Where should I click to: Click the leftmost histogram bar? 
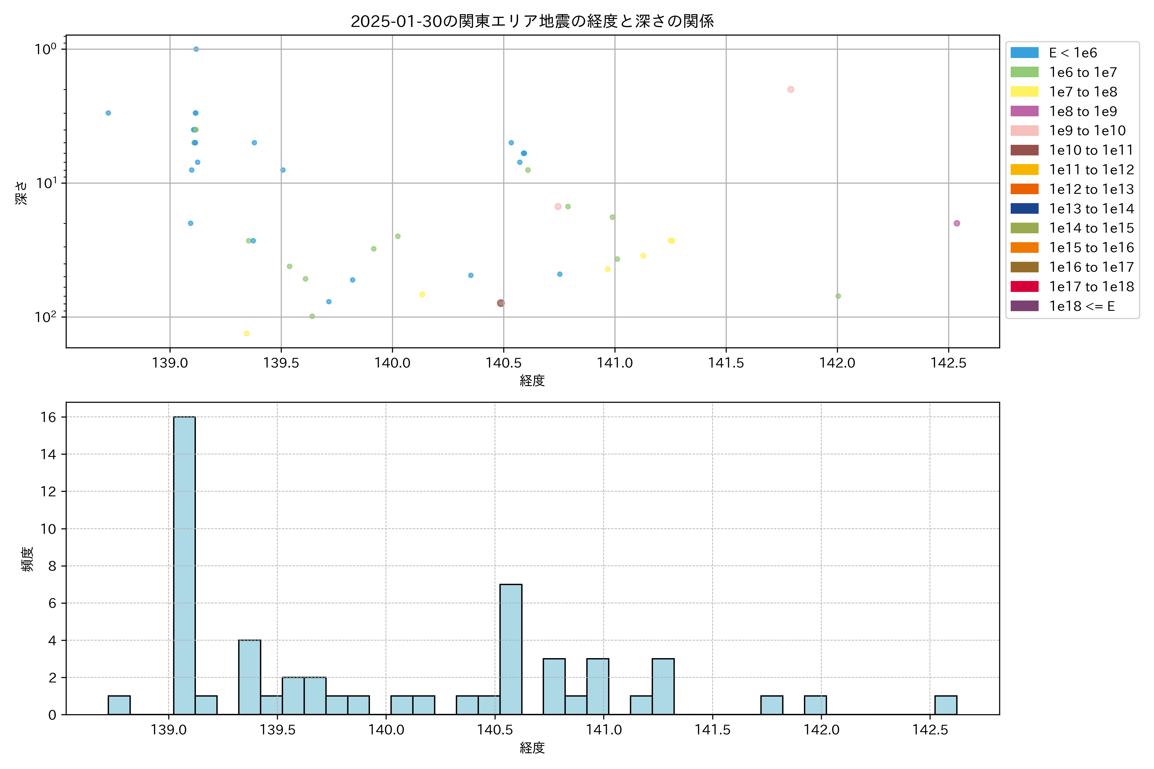[x=119, y=705]
